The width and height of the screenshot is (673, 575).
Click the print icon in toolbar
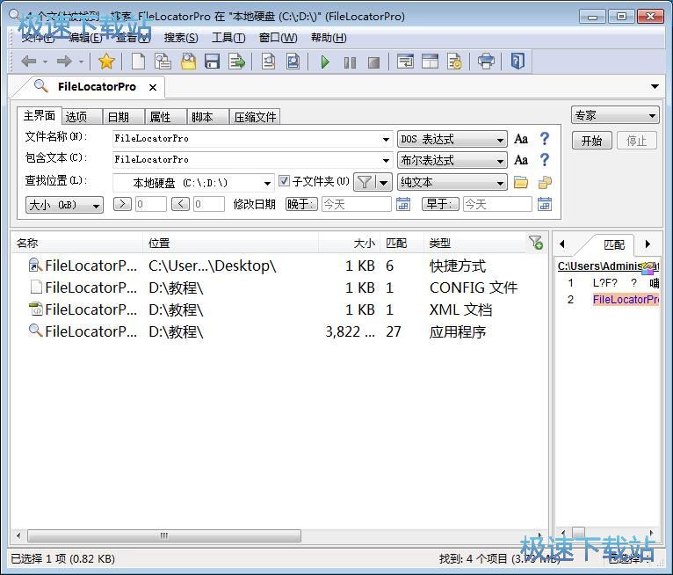(x=486, y=62)
